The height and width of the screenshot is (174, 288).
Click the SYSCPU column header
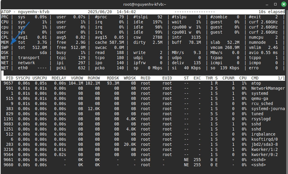[x=23, y=78]
